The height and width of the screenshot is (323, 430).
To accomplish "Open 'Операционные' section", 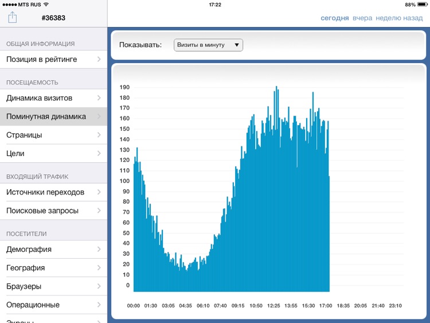I will pyautogui.click(x=53, y=305).
